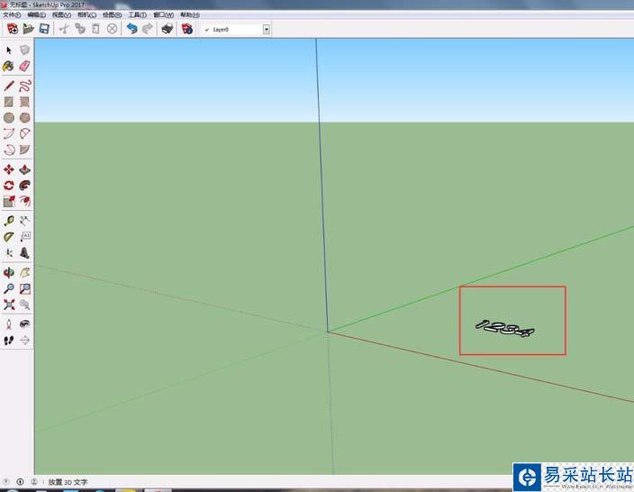Click the status bar geo-location icon

(x=6, y=482)
